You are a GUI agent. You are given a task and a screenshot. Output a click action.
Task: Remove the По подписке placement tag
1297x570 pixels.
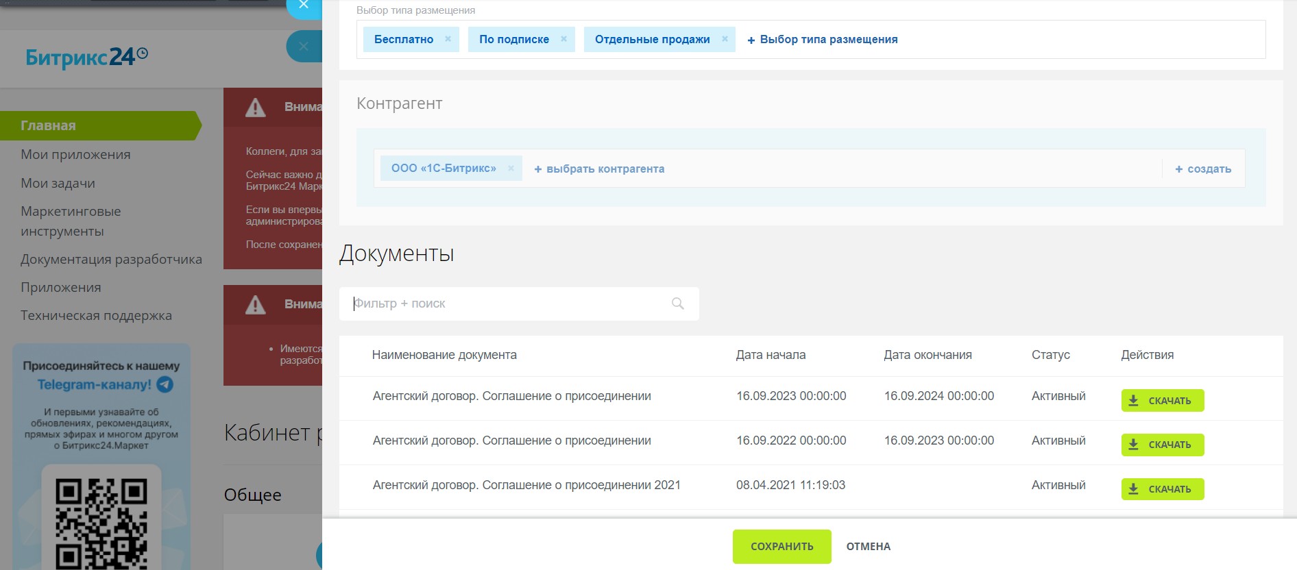point(563,39)
